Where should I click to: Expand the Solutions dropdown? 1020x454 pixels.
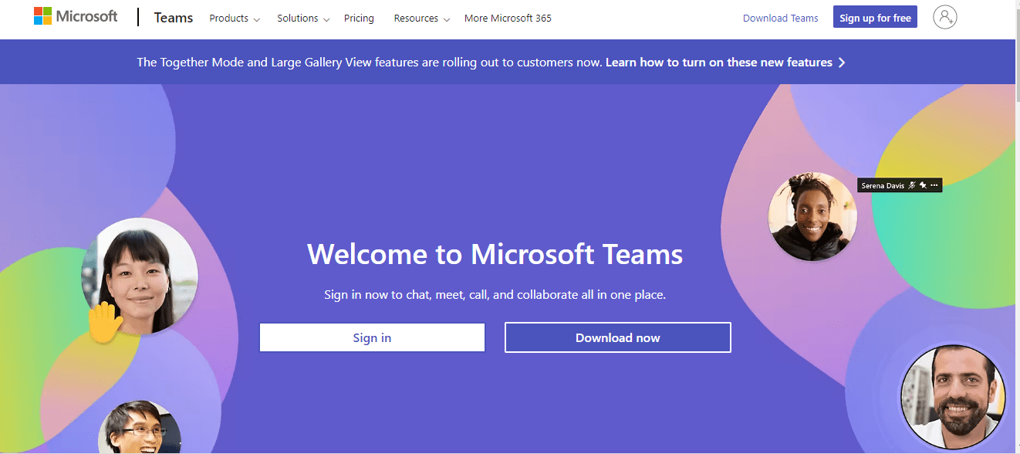(x=303, y=18)
